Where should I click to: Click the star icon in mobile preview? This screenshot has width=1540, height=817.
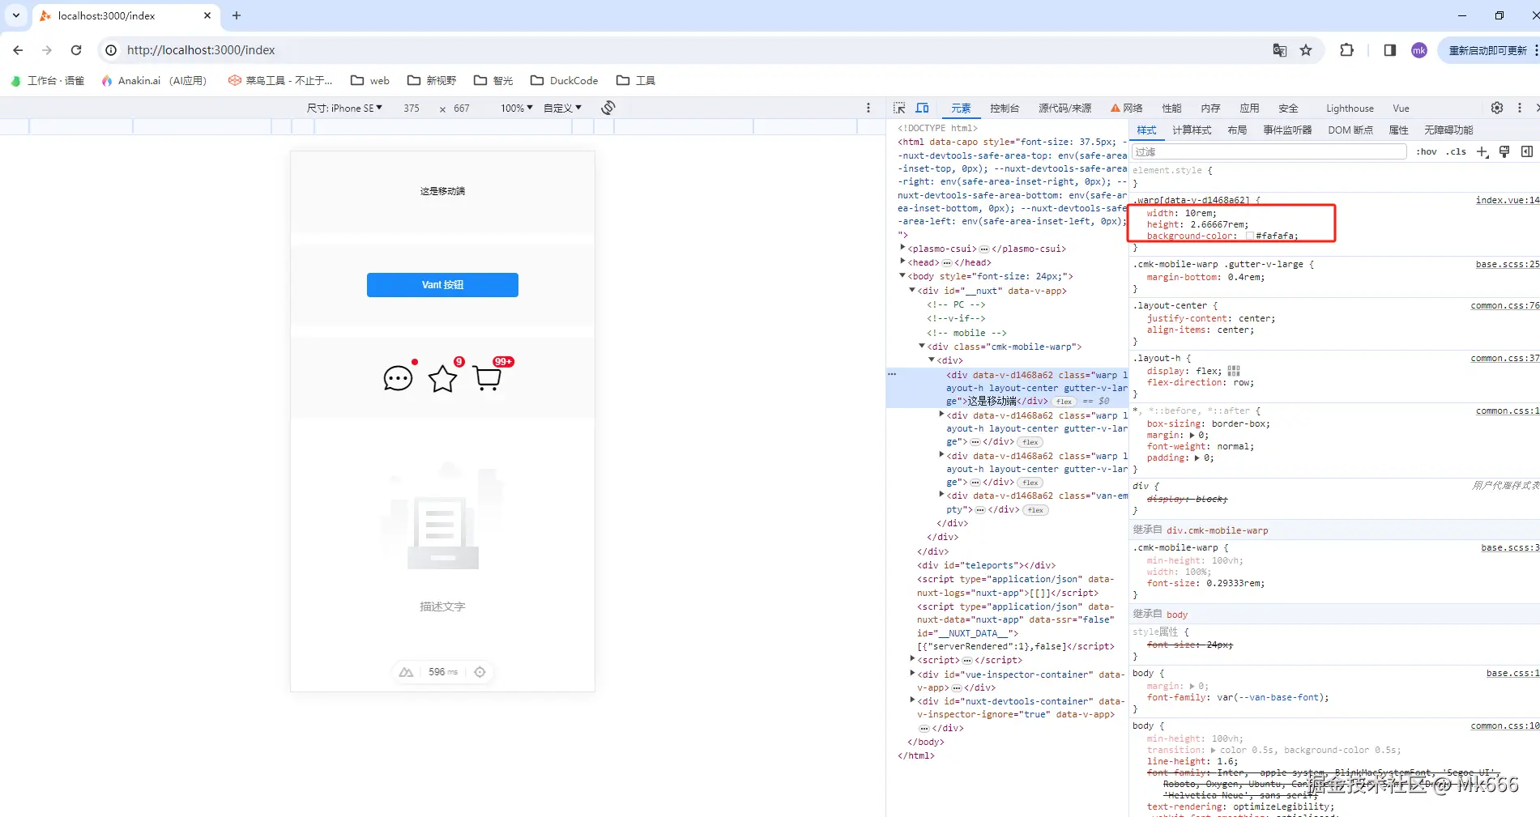[442, 378]
